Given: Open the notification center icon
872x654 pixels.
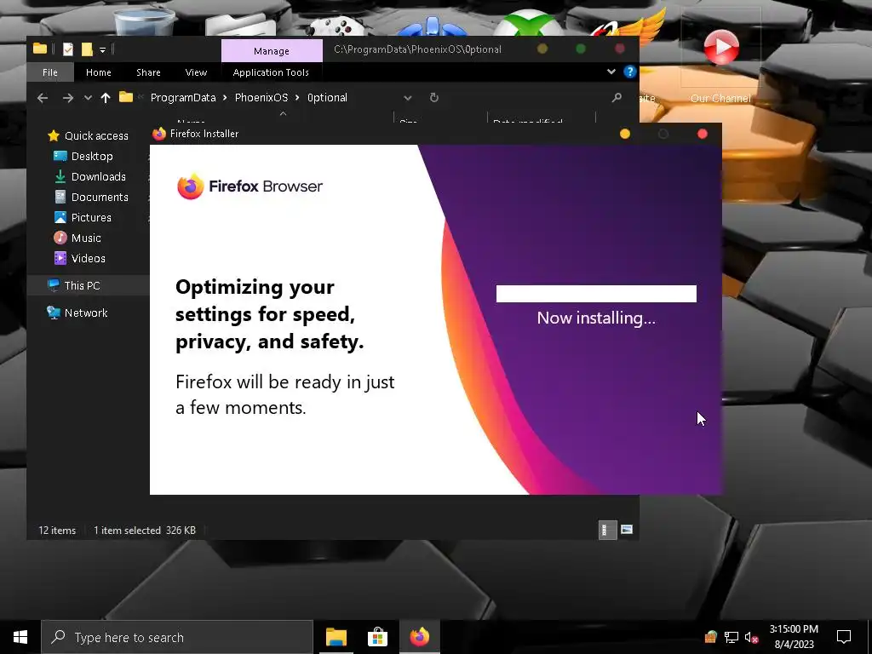Looking at the screenshot, I should click(x=844, y=637).
